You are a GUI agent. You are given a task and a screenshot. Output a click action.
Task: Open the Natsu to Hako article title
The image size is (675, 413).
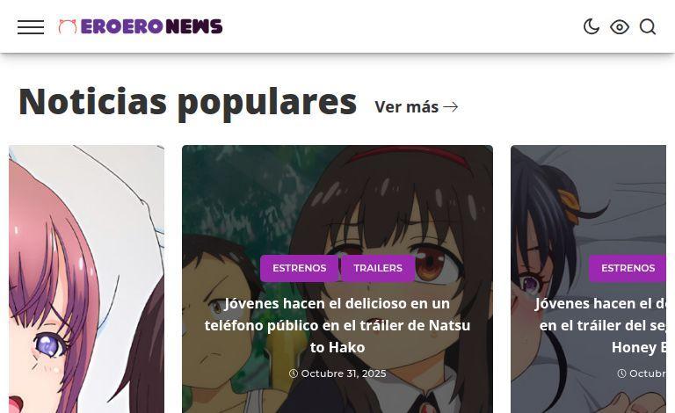pos(337,325)
